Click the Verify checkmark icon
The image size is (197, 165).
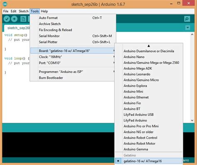pos(7,19)
